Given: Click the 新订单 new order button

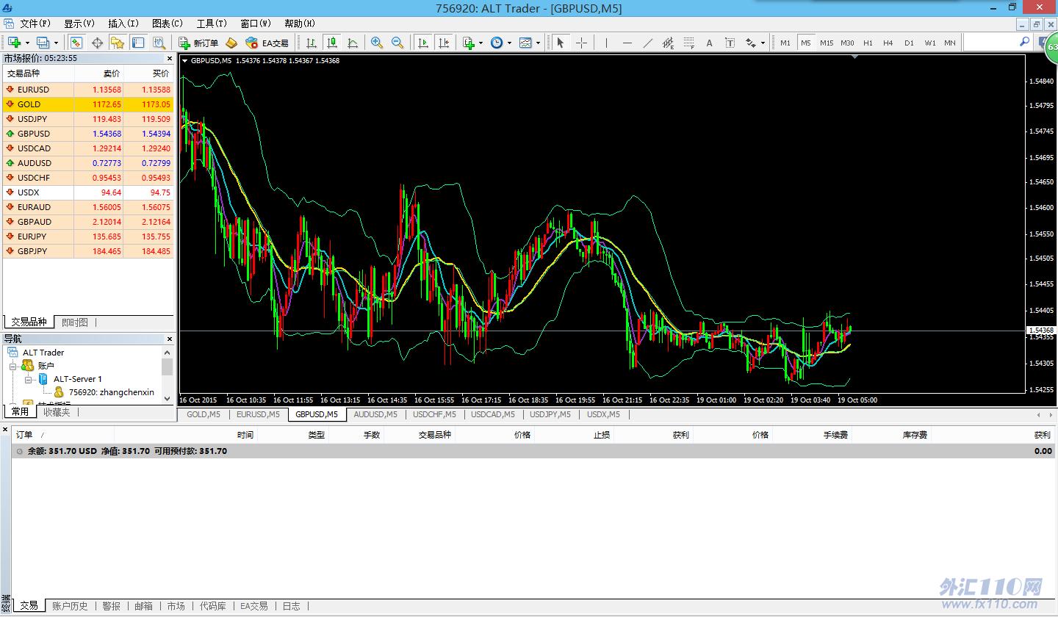Looking at the screenshot, I should point(198,43).
